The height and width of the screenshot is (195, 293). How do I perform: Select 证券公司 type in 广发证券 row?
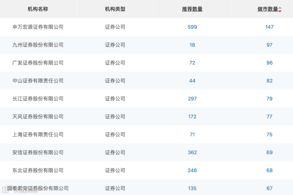point(115,63)
